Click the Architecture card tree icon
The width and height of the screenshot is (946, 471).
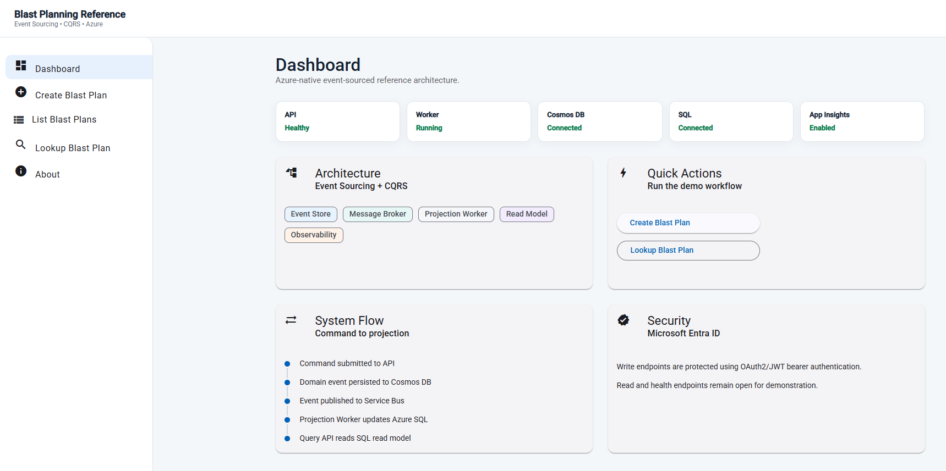pyautogui.click(x=292, y=173)
